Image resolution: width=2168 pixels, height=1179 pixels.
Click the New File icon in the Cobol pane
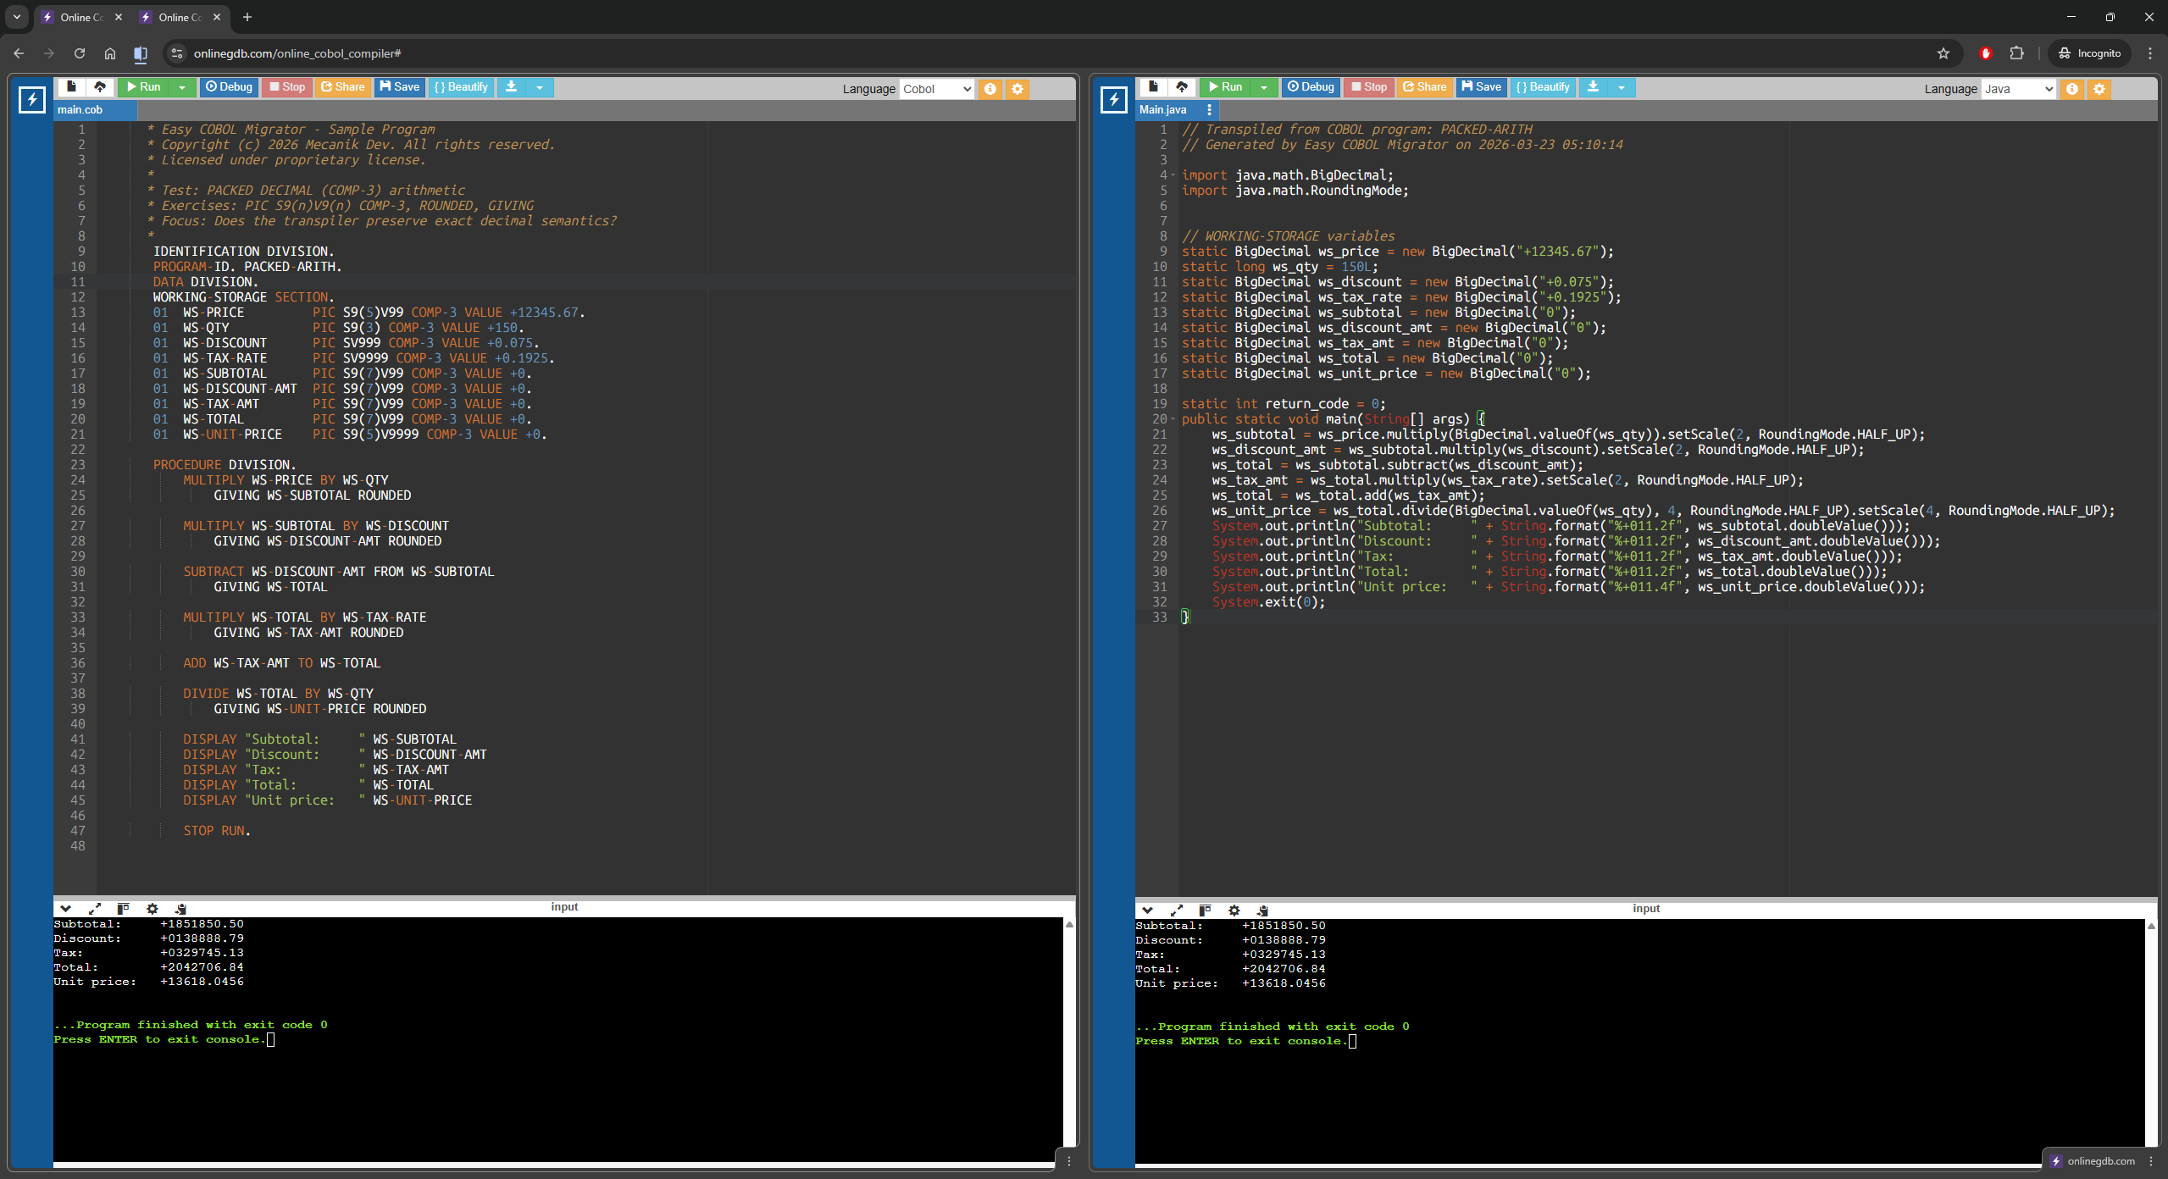pyautogui.click(x=71, y=86)
